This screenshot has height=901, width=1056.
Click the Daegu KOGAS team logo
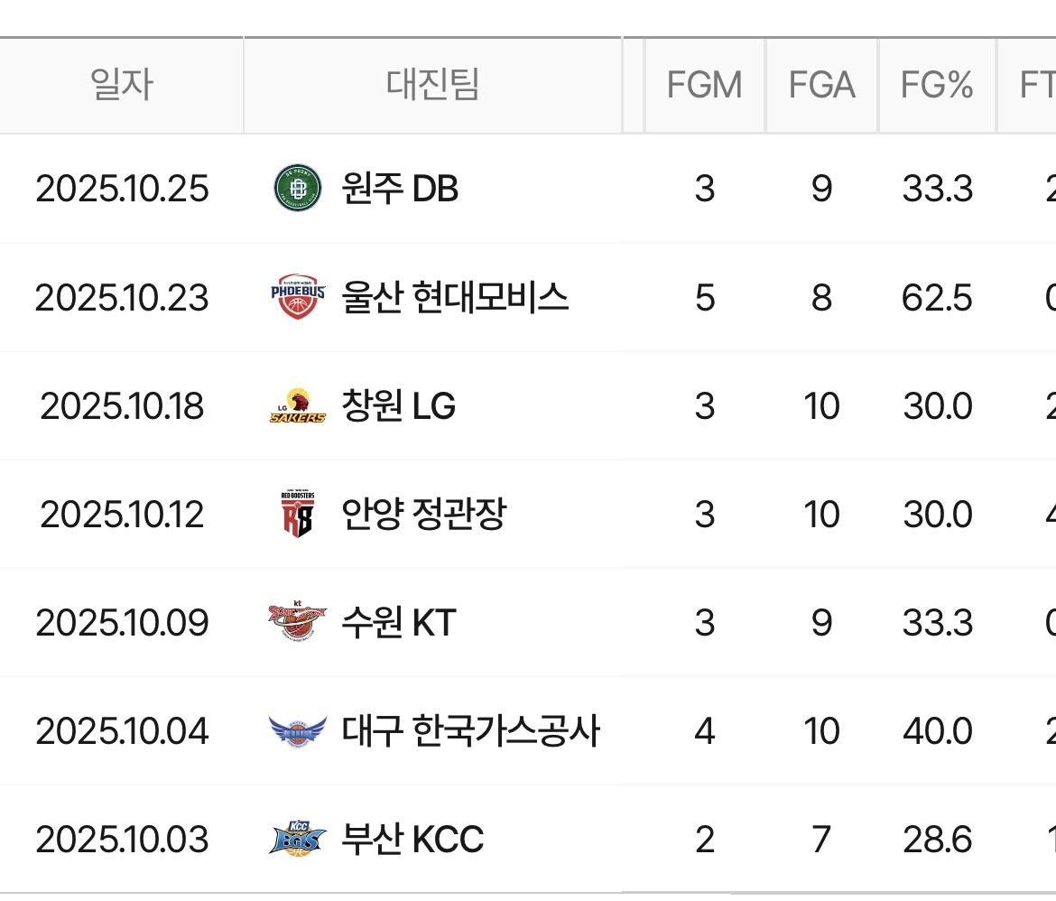pyautogui.click(x=298, y=731)
